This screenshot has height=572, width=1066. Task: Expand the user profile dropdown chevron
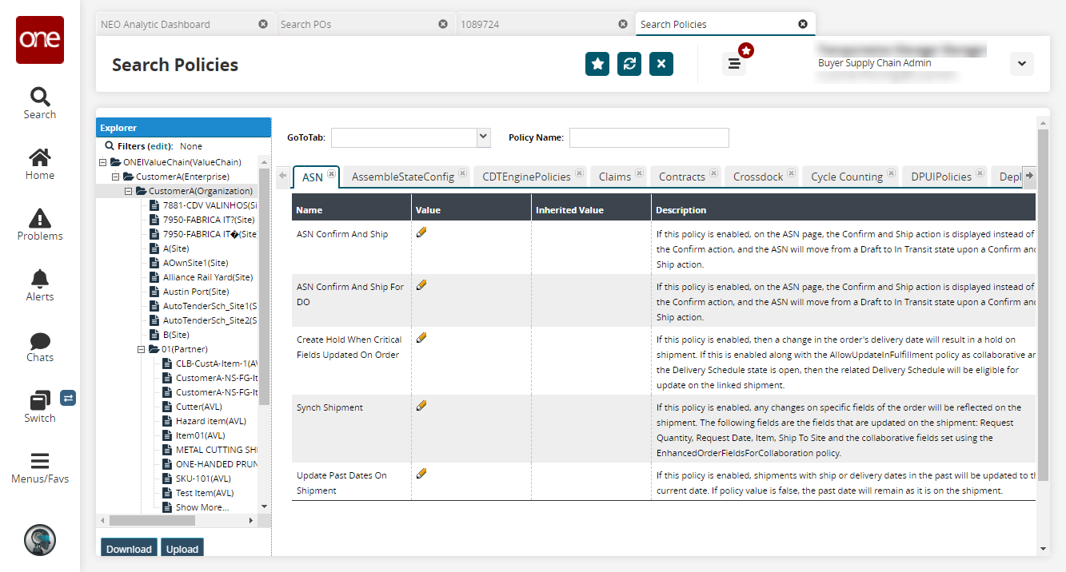point(1021,64)
